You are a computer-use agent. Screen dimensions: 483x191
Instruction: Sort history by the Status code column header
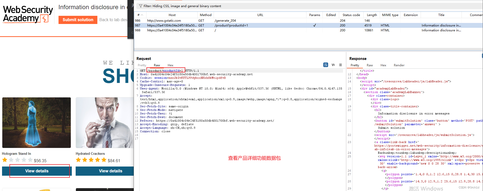[351, 15]
